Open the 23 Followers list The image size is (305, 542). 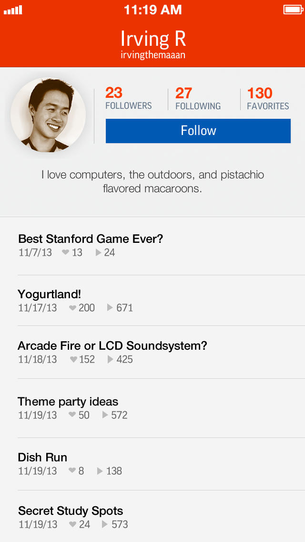click(x=128, y=98)
